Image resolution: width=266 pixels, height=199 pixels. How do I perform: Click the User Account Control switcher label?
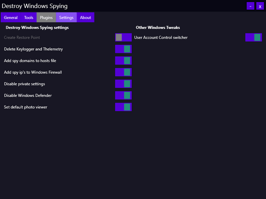[x=161, y=38]
